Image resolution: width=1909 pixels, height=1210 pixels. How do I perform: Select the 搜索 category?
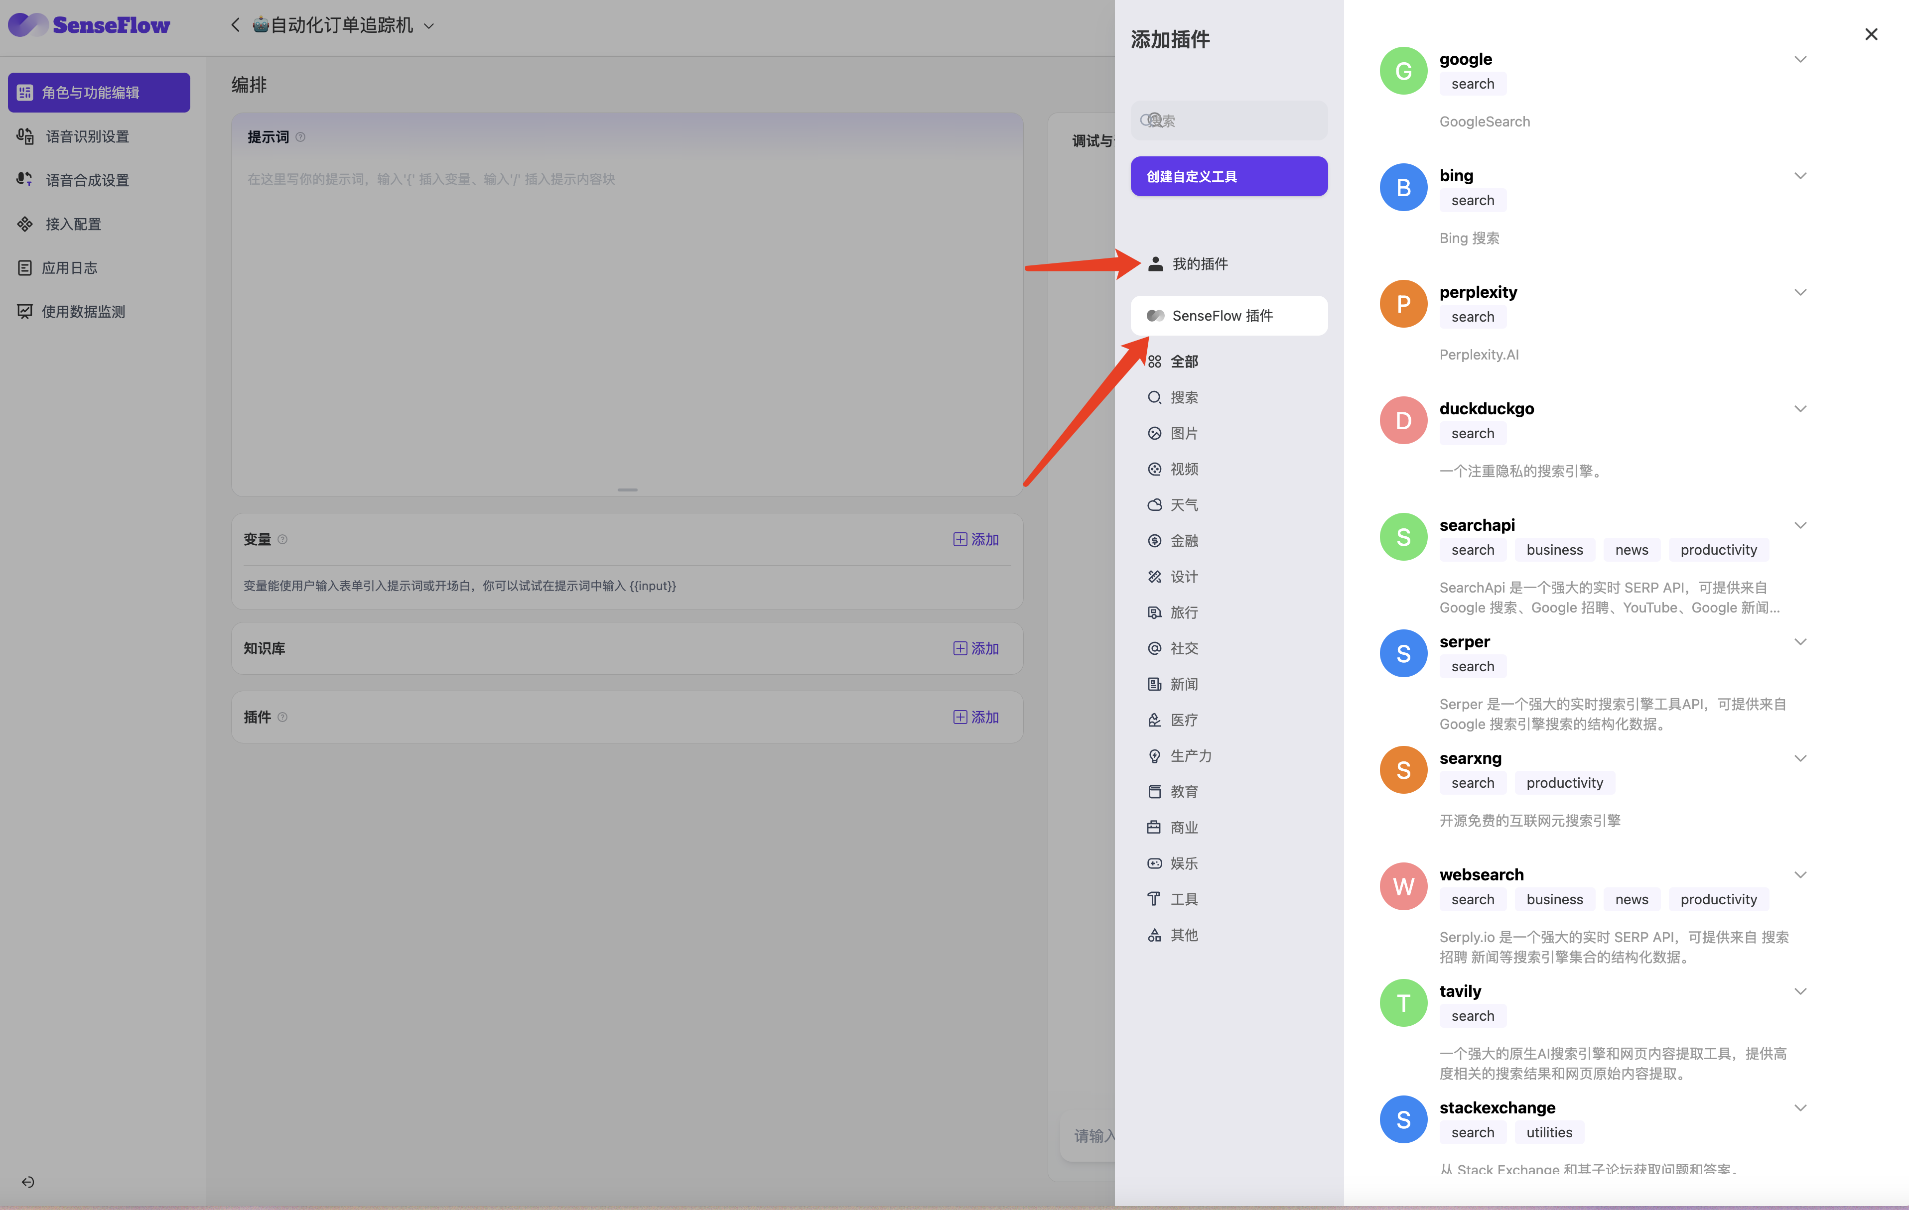click(x=1173, y=397)
